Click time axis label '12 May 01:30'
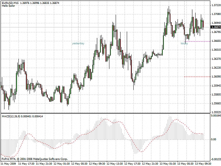 pos(62,164)
